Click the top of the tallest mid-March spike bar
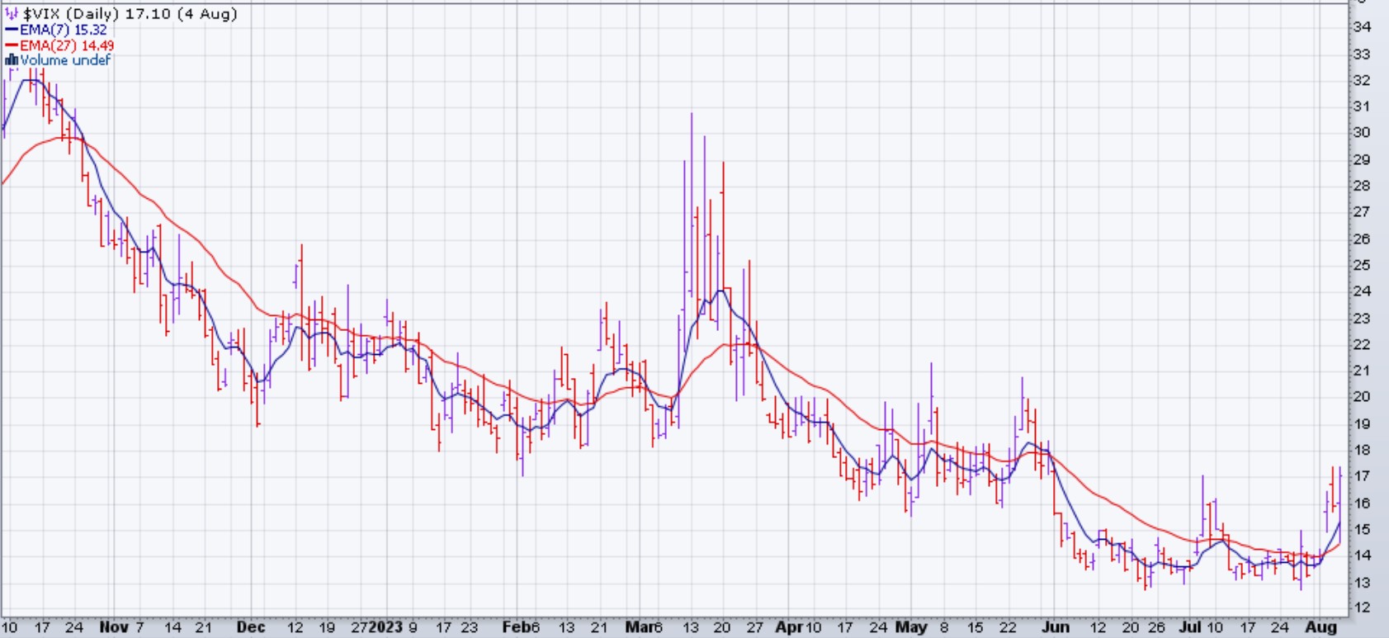 click(691, 114)
